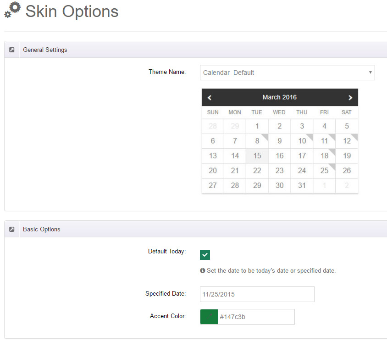Collapse the General Settings panel icon
Screen dimensions: 387x342
tap(11, 50)
